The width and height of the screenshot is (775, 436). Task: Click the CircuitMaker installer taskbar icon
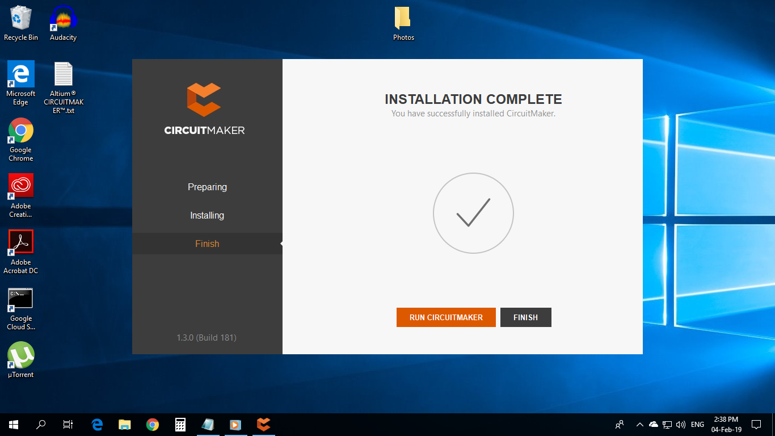tap(263, 425)
